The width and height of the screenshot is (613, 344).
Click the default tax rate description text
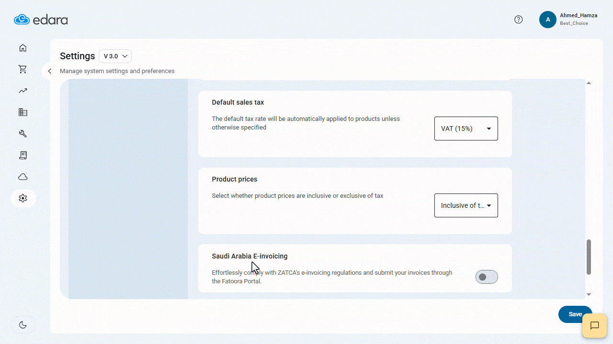pos(306,123)
